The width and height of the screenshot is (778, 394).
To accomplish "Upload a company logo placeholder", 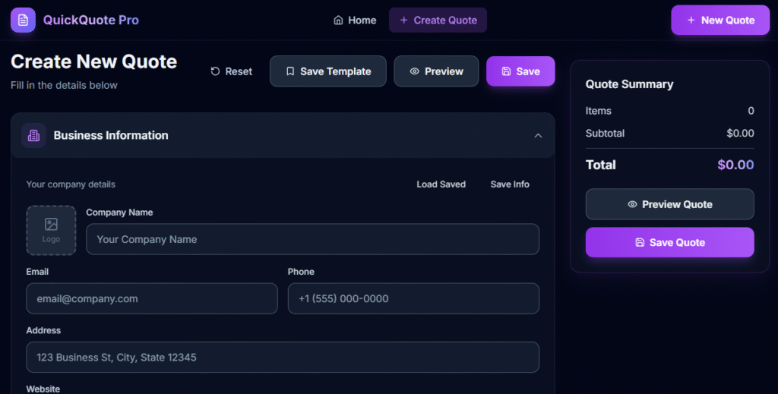I will [x=51, y=231].
